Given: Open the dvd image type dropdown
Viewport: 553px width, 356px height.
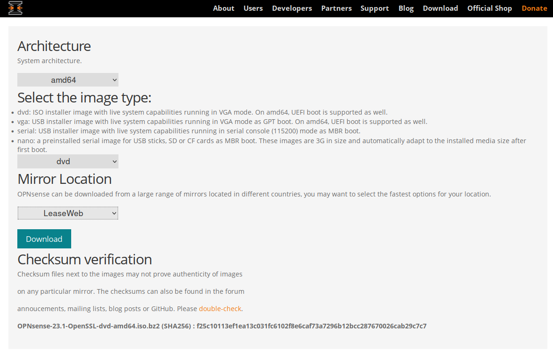Looking at the screenshot, I should tap(68, 161).
